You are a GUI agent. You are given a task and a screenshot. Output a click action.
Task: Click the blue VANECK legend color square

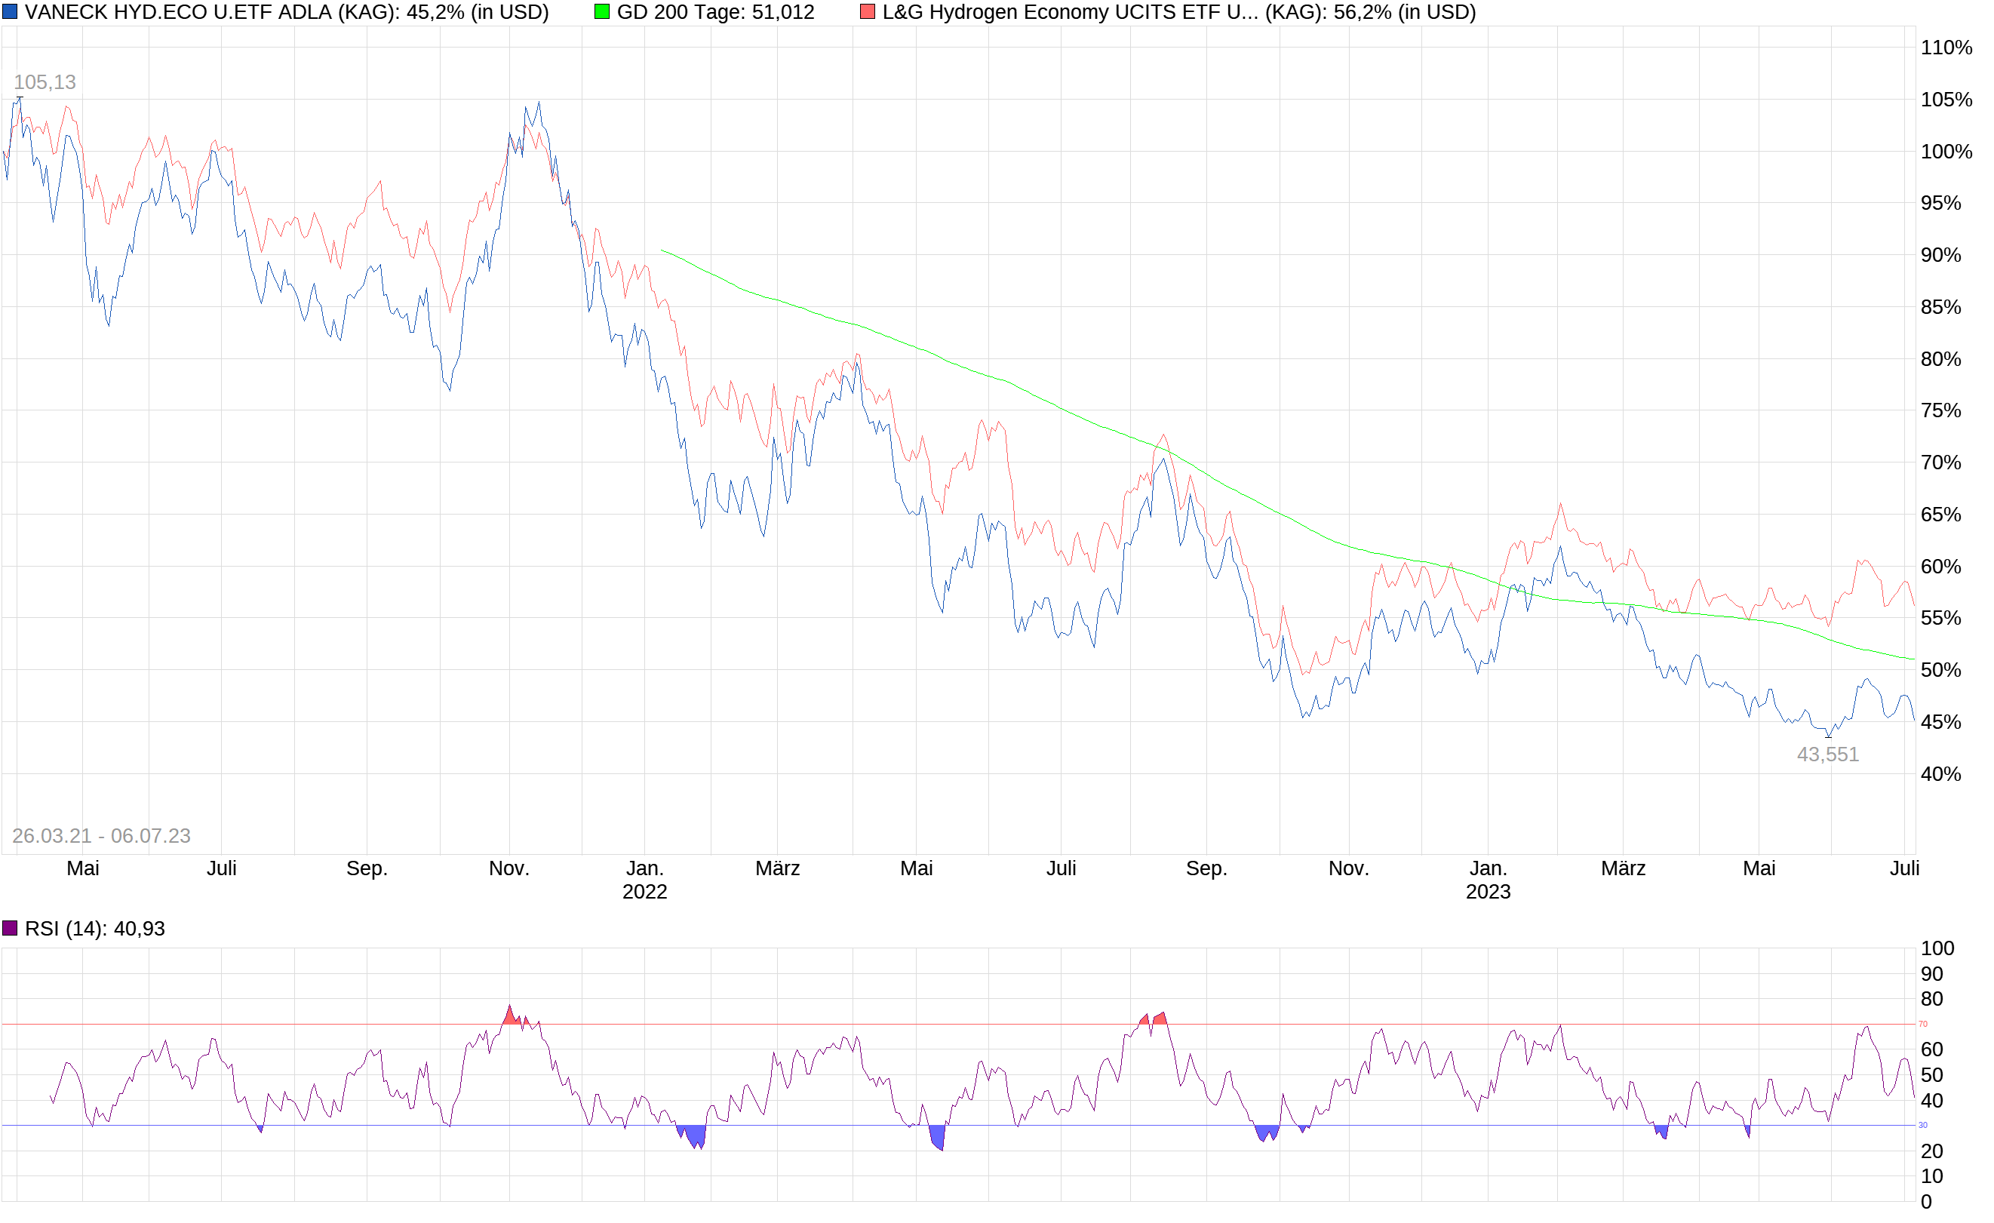(x=11, y=11)
